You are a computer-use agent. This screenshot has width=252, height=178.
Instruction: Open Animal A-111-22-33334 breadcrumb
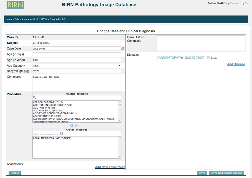pos(34,19)
